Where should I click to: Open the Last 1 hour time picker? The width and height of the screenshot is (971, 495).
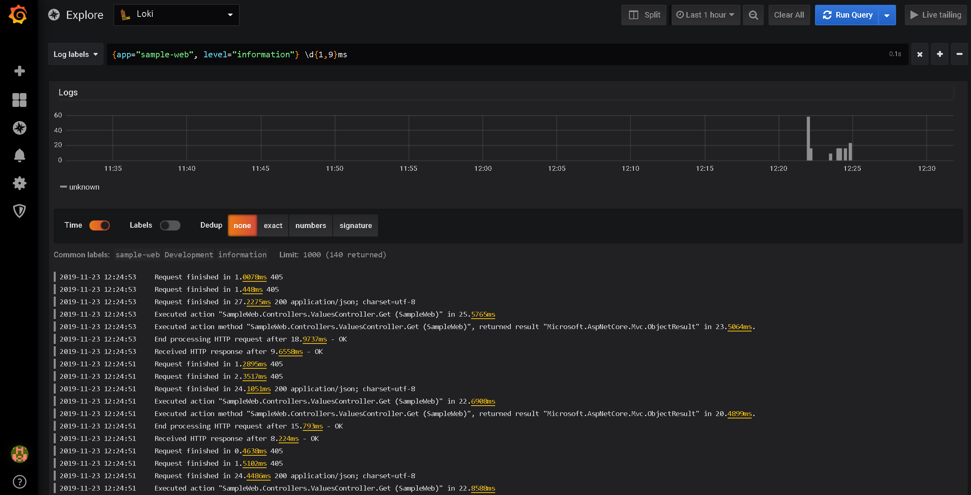point(706,15)
